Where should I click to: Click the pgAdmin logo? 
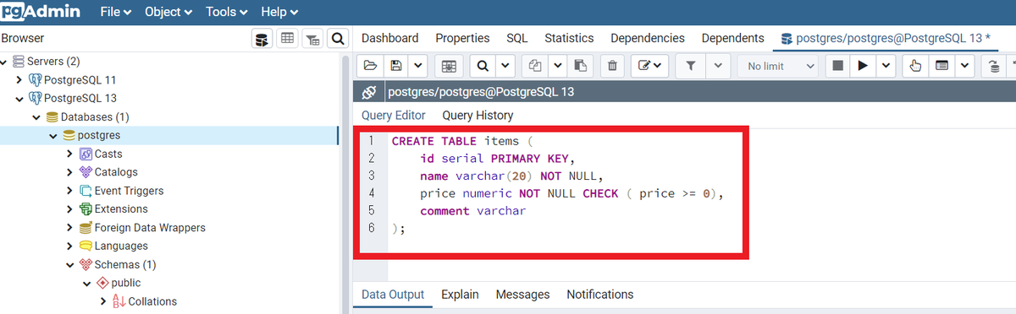41,12
